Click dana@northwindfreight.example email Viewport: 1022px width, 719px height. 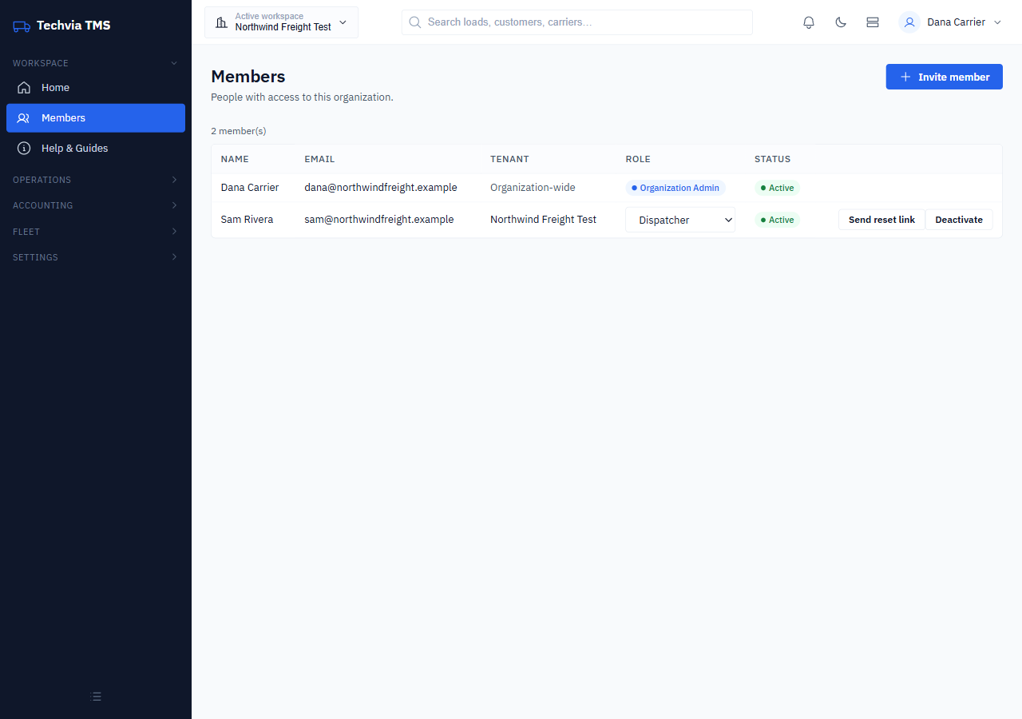tap(381, 188)
